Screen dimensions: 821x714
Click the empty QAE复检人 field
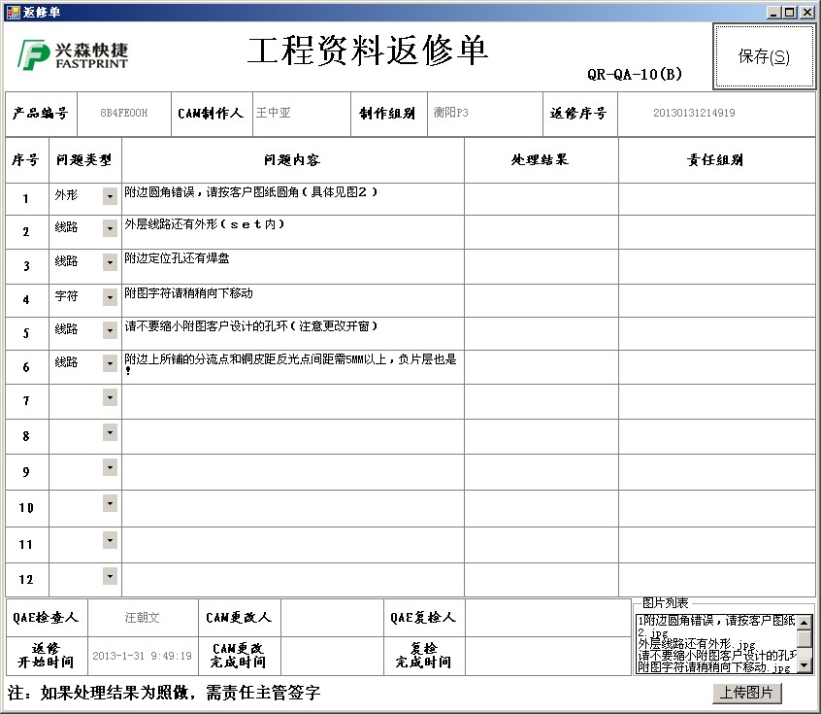click(x=547, y=618)
